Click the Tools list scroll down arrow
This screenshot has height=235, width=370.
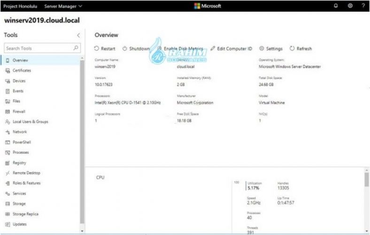coord(82,231)
